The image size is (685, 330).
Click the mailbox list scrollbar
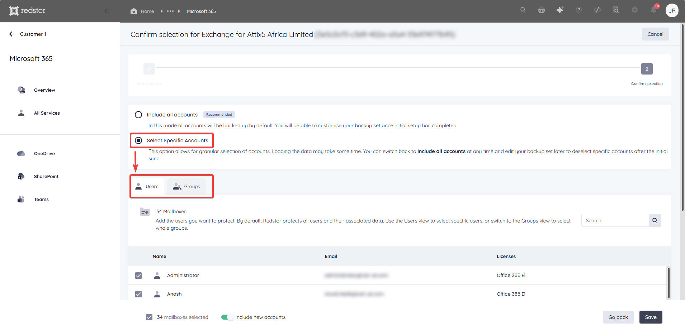(x=669, y=283)
